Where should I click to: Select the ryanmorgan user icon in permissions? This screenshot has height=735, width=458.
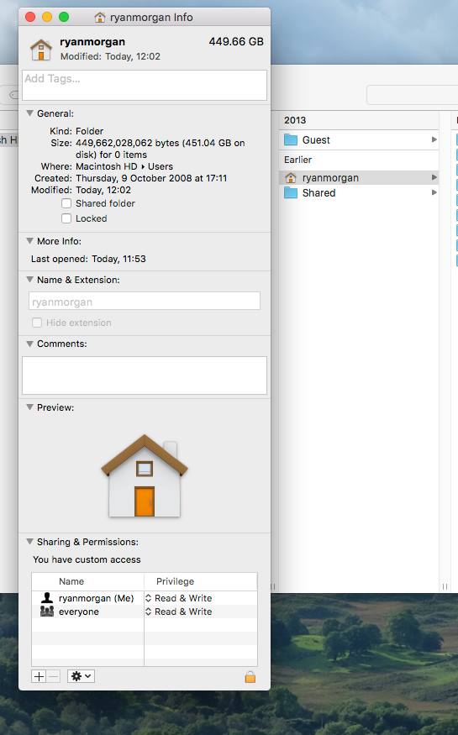[47, 597]
